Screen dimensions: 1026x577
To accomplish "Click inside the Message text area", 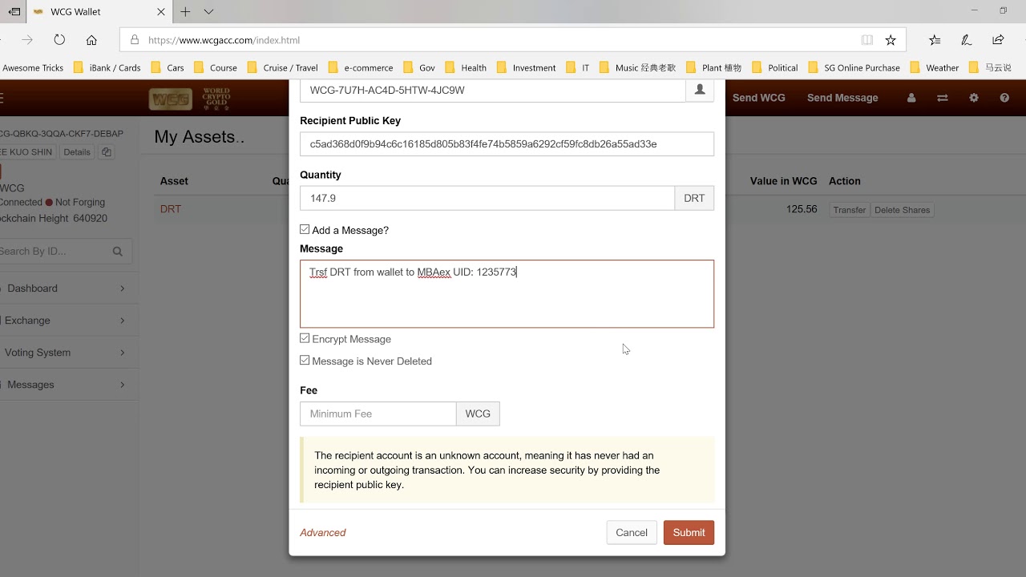I will click(x=507, y=293).
